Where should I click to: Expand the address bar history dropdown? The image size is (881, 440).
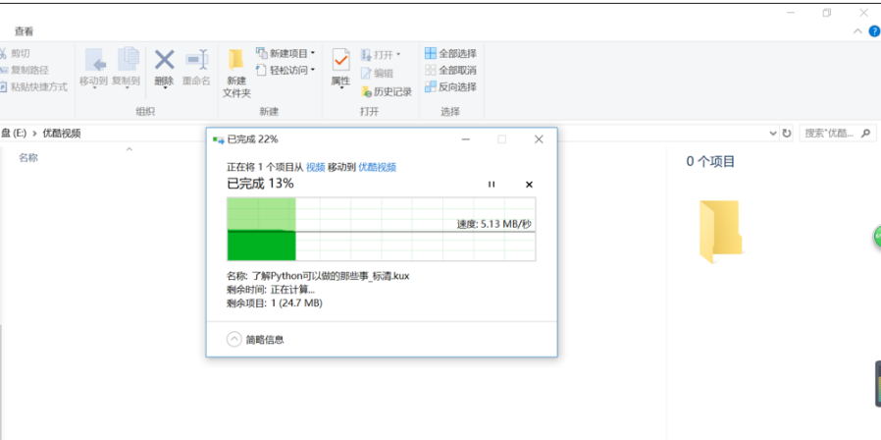[772, 134]
